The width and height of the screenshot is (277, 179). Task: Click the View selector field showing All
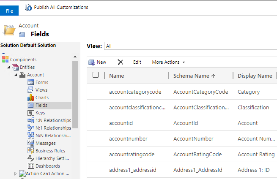190,46
